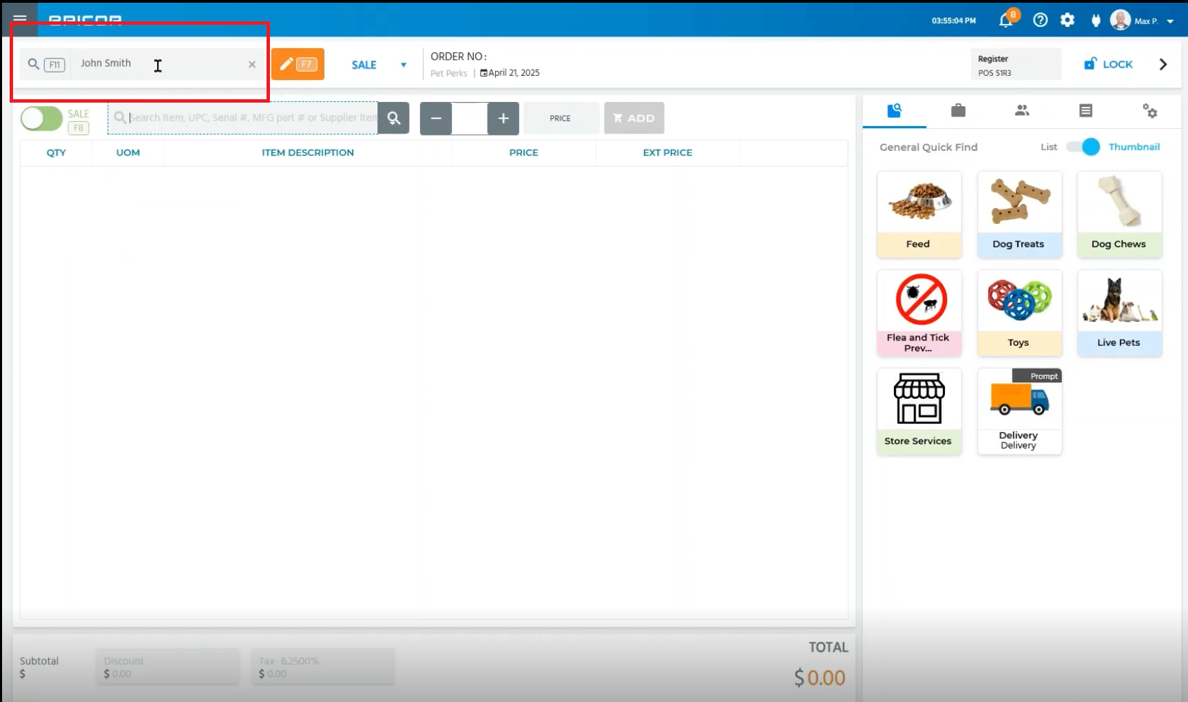Screen dimensions: 1188x702
Task: Click the notifications bell icon
Action: pyautogui.click(x=1005, y=20)
